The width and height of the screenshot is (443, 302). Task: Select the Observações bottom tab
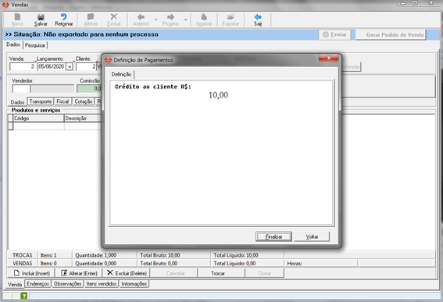(x=68, y=283)
